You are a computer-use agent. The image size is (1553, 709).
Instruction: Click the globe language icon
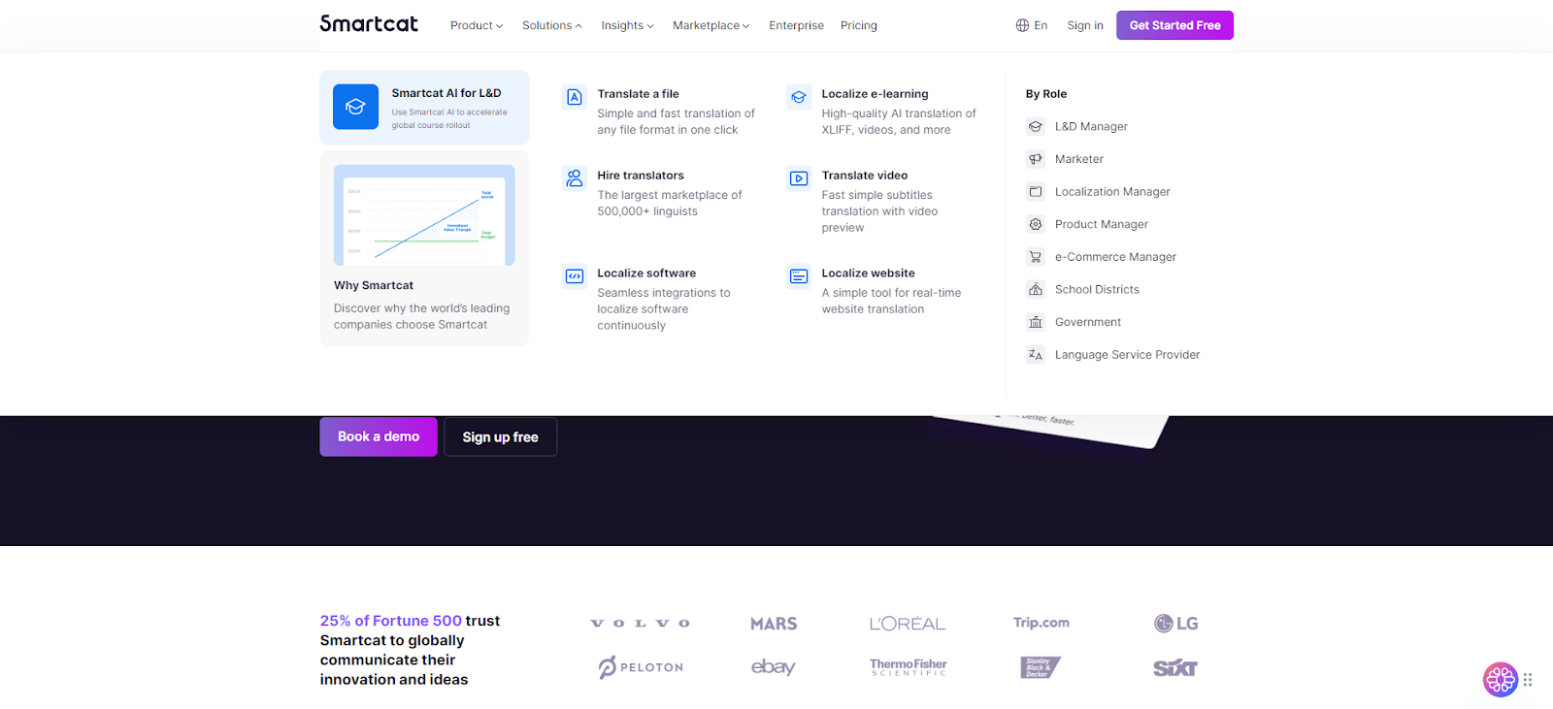click(x=1022, y=25)
